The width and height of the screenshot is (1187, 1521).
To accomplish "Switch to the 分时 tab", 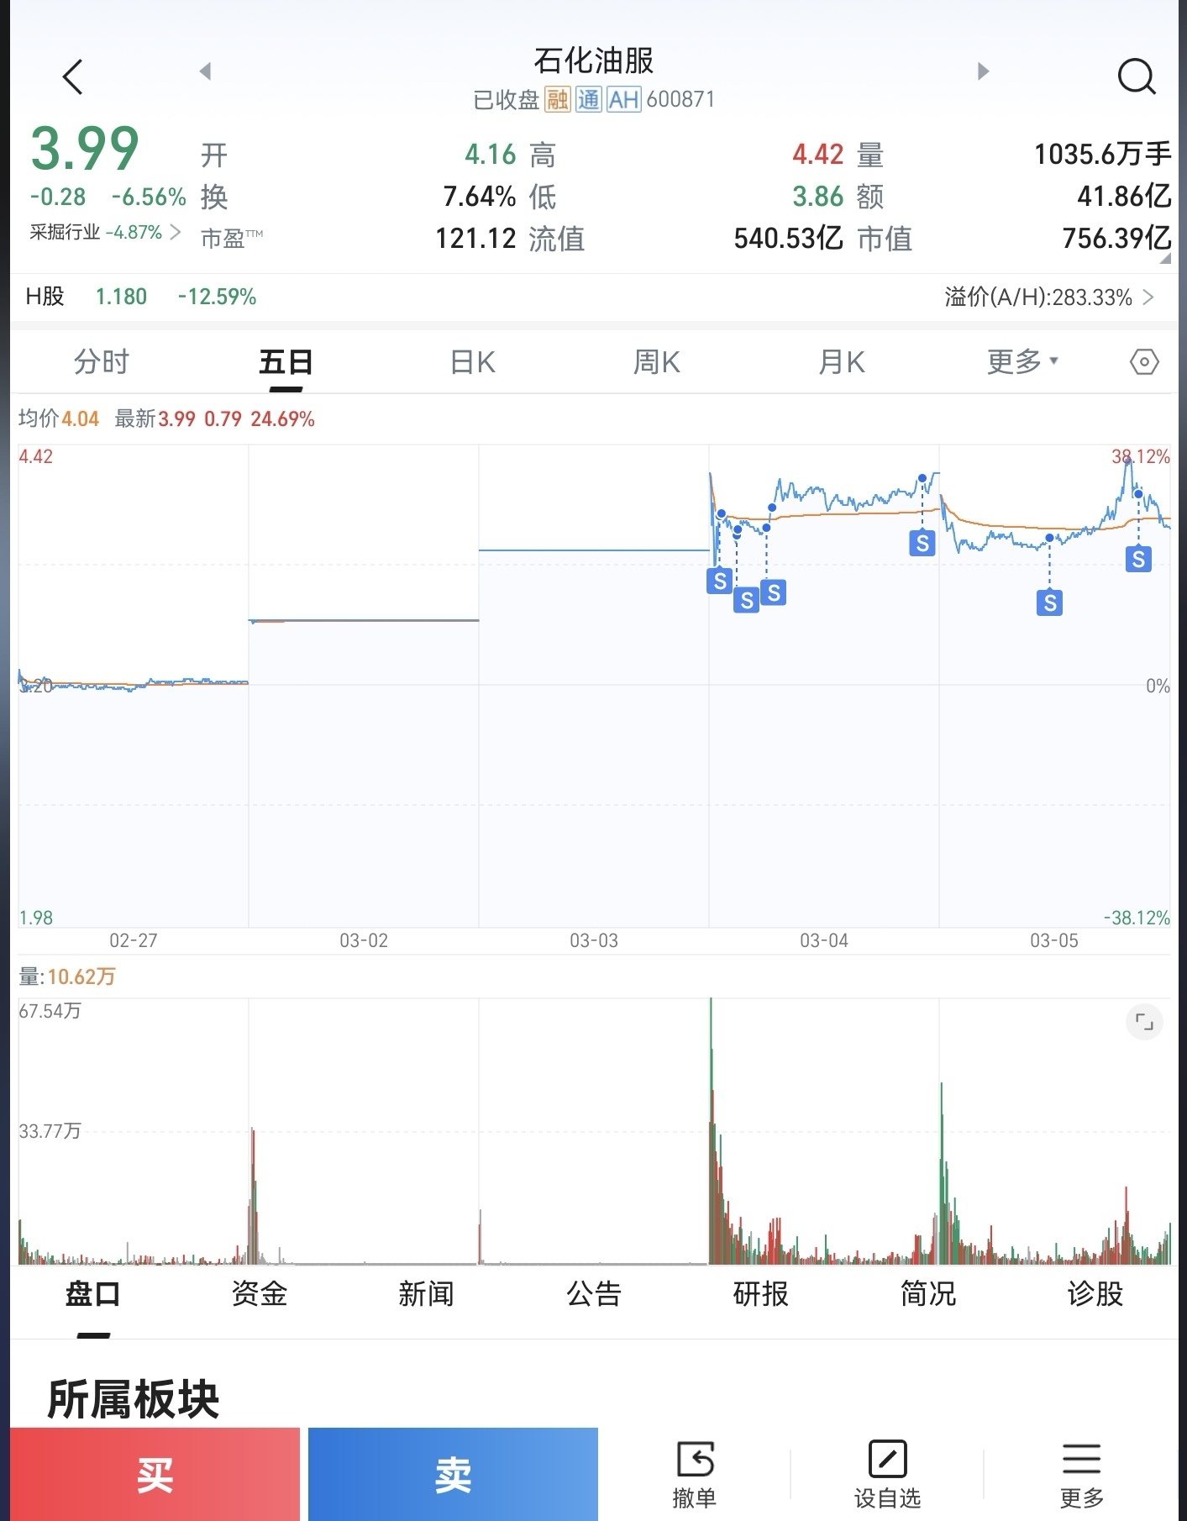I will [x=102, y=362].
